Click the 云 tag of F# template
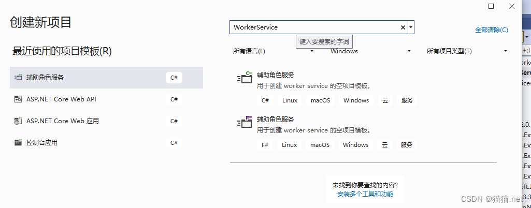This screenshot has width=531, height=208. pos(385,145)
